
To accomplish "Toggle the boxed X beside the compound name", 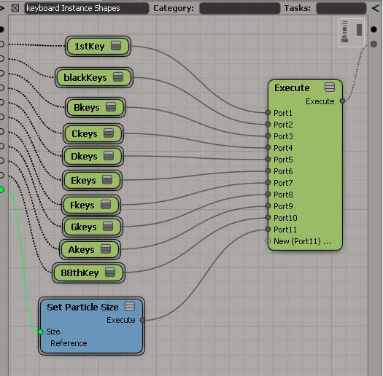I will [15, 8].
